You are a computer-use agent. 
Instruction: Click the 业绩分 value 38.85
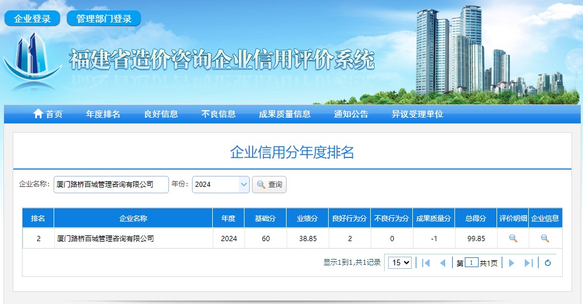[308, 238]
